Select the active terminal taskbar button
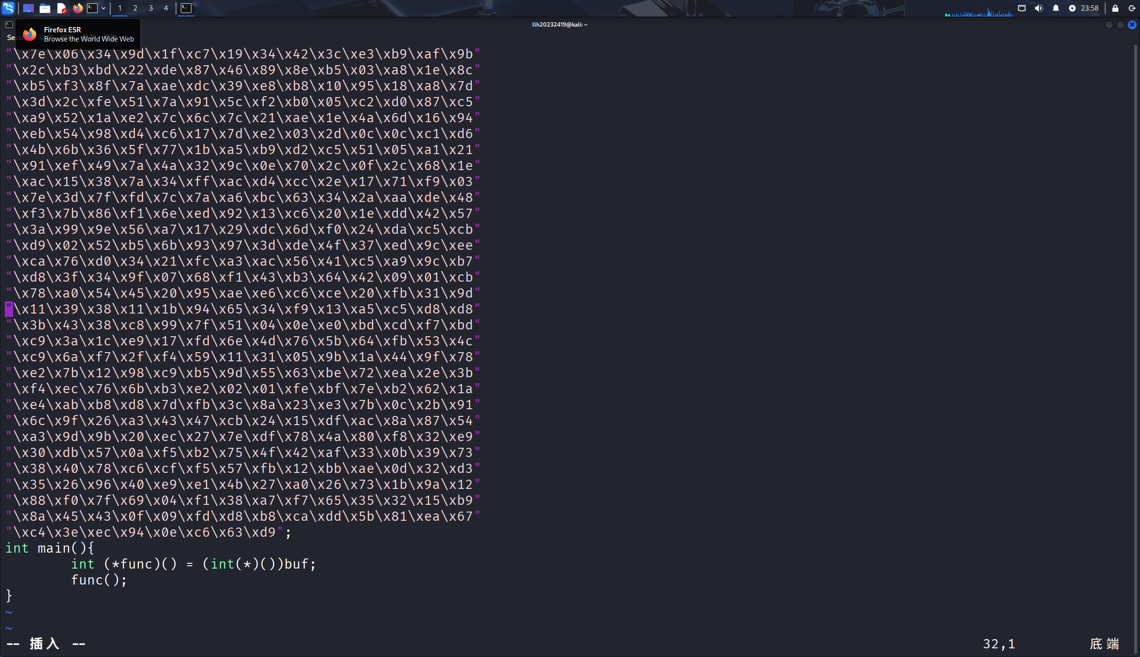 click(x=186, y=8)
